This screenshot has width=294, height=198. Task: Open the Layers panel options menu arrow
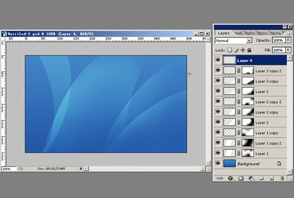tap(290, 34)
